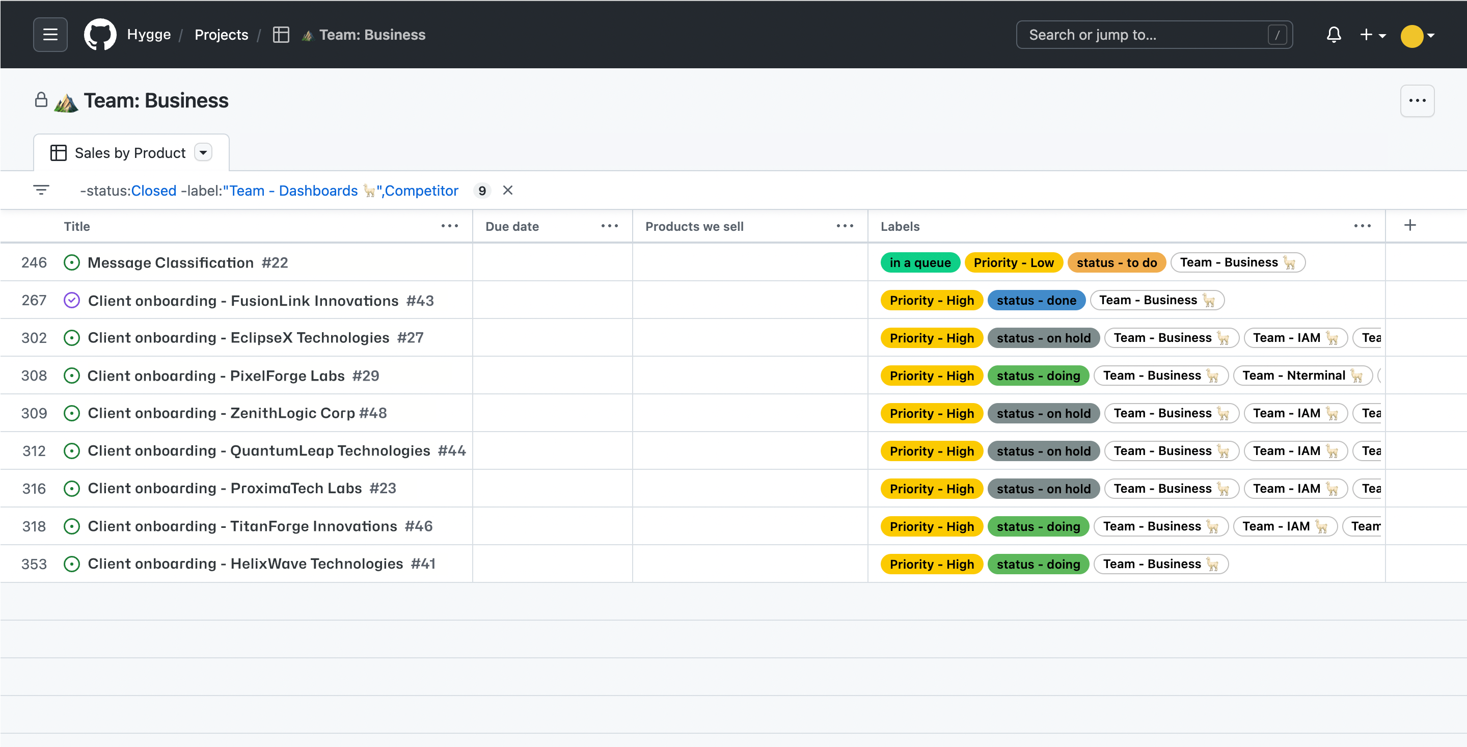Viewport: 1467px width, 747px height.
Task: Click the Priority - Low label
Action: tap(1014, 263)
